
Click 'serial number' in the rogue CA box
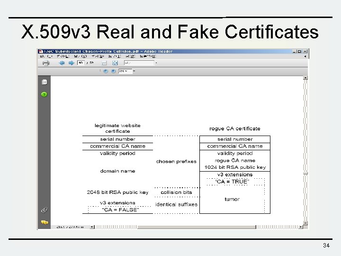[x=235, y=139]
